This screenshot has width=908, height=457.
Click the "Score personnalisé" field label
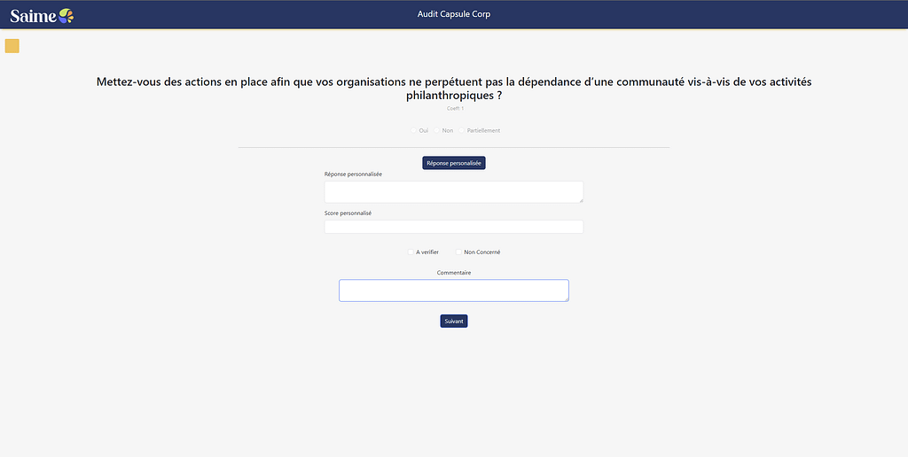click(348, 213)
